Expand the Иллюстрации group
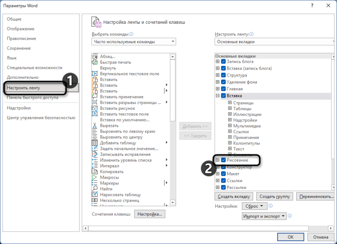Screen dimensions: 337x244 point(230,114)
